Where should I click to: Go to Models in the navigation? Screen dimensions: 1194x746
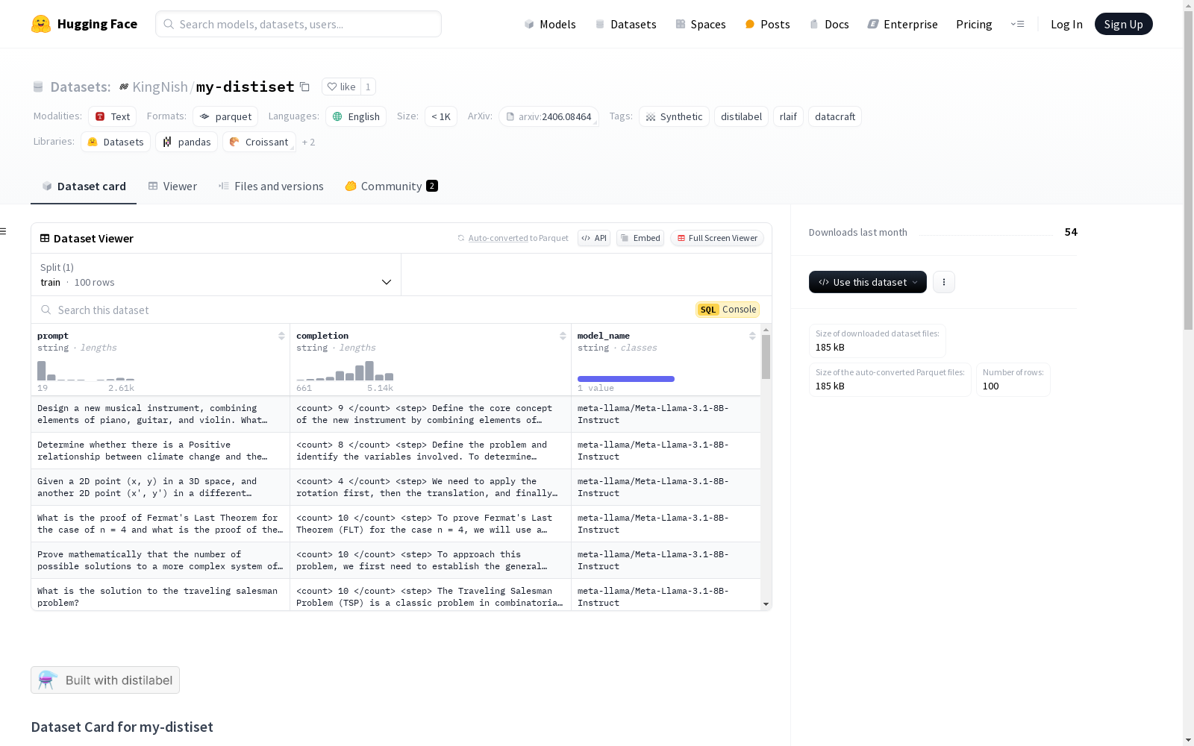(x=550, y=24)
